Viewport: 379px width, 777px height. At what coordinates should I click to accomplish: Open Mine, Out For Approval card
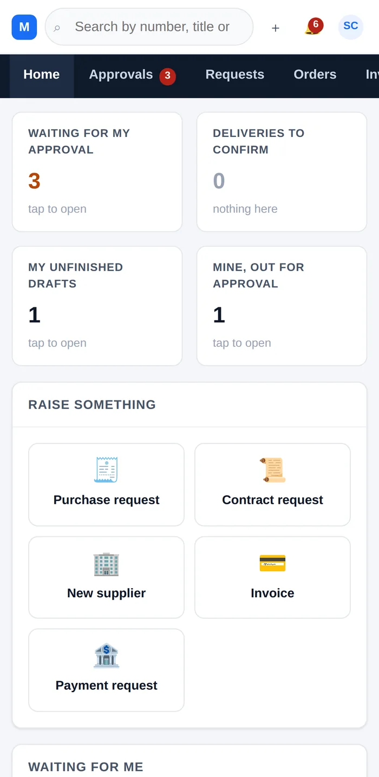282,306
